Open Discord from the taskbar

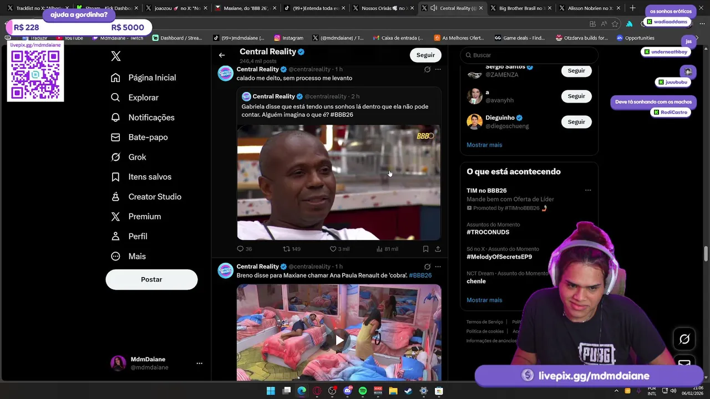point(347,391)
